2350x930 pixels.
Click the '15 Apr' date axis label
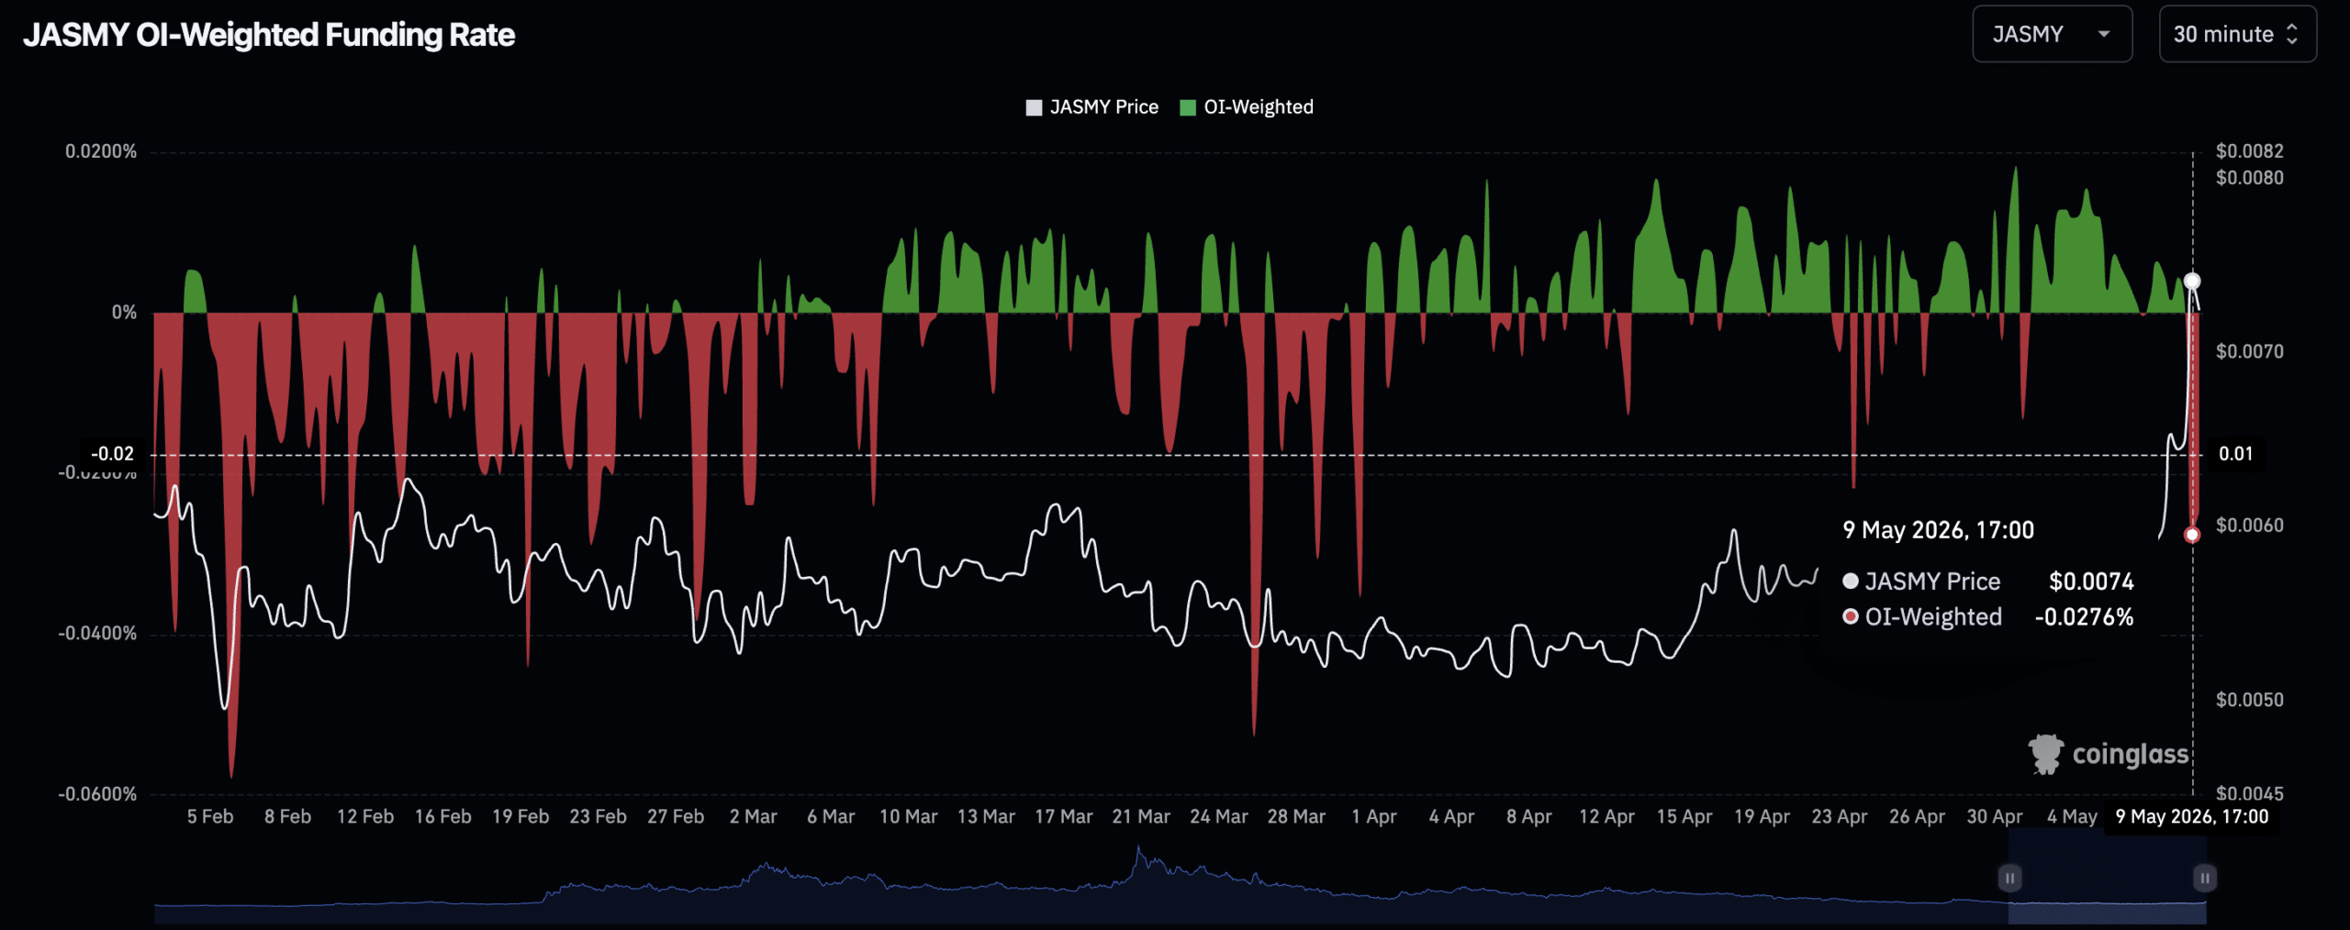[1684, 816]
